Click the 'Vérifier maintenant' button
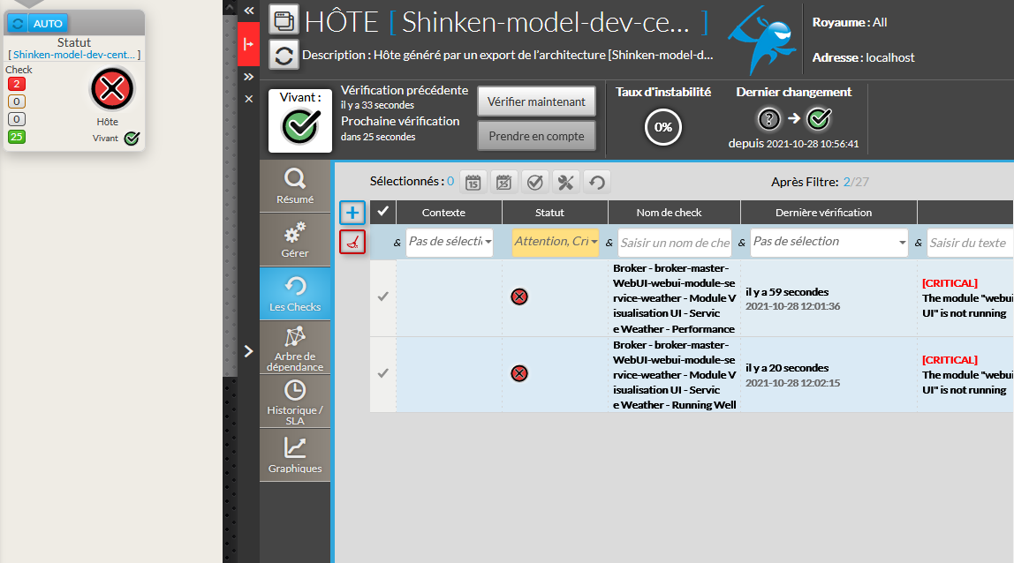Image resolution: width=1014 pixels, height=563 pixels. [x=536, y=101]
